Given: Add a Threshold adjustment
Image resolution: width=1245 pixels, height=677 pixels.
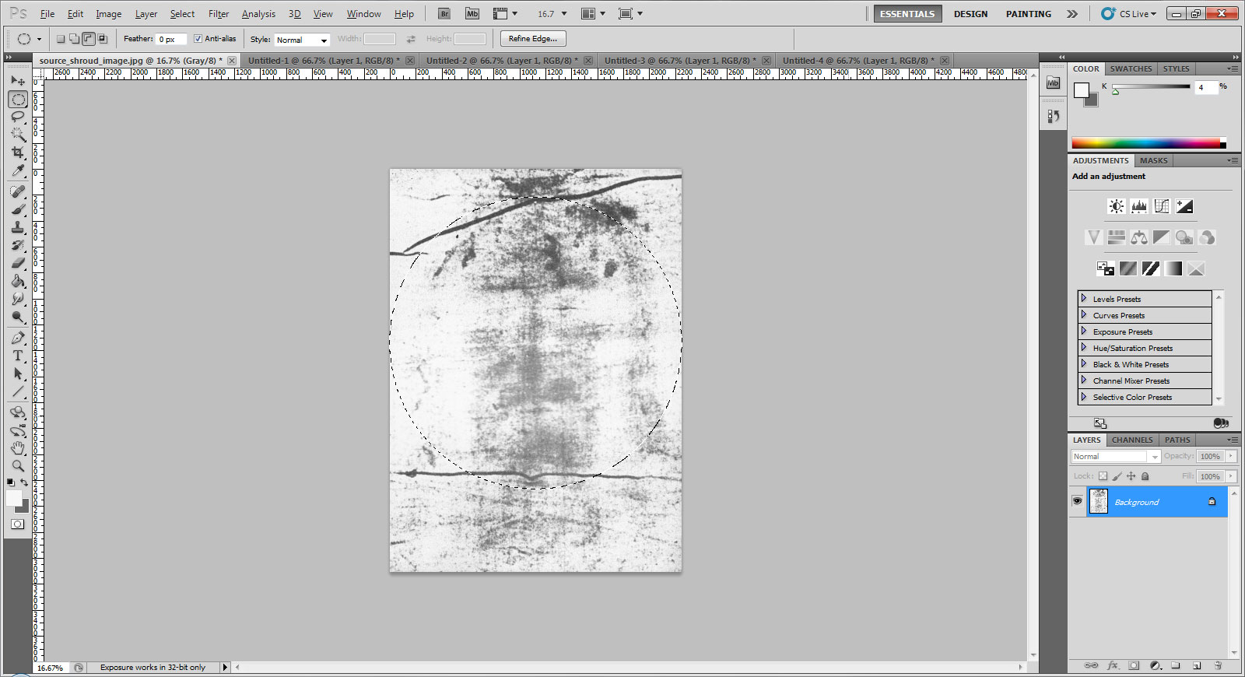Looking at the screenshot, I should pyautogui.click(x=1151, y=268).
